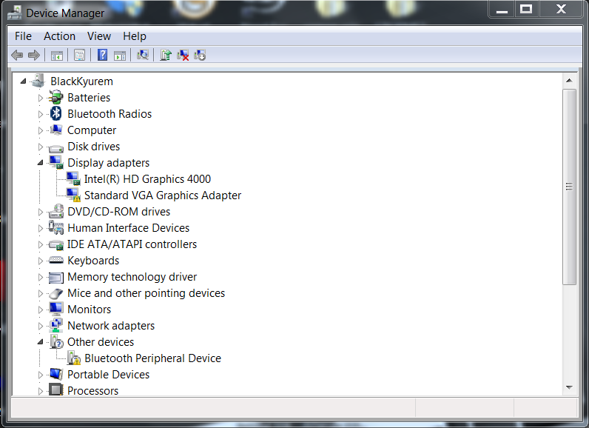Collapse the Display adapters node
The image size is (589, 428).
(x=40, y=163)
